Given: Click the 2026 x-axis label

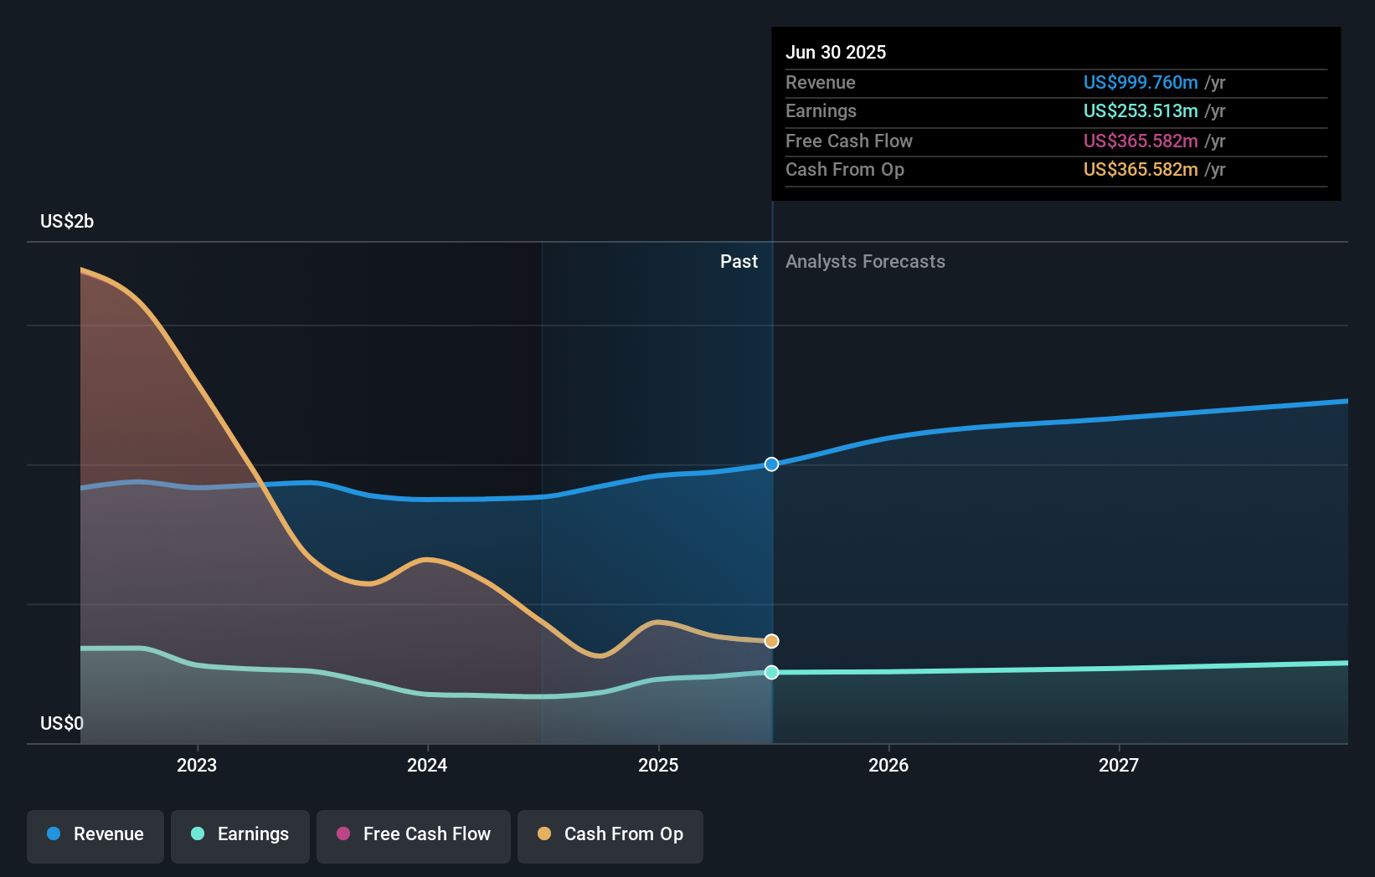Looking at the screenshot, I should (888, 765).
